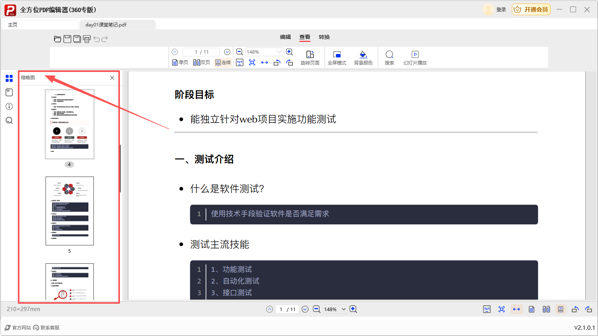Open the 搜索 search tool in toolbar
This screenshot has width=598, height=336.
(389, 58)
